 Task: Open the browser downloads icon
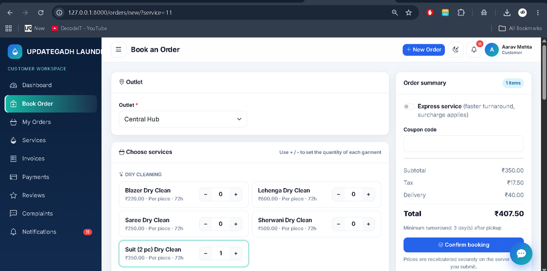pos(507,13)
